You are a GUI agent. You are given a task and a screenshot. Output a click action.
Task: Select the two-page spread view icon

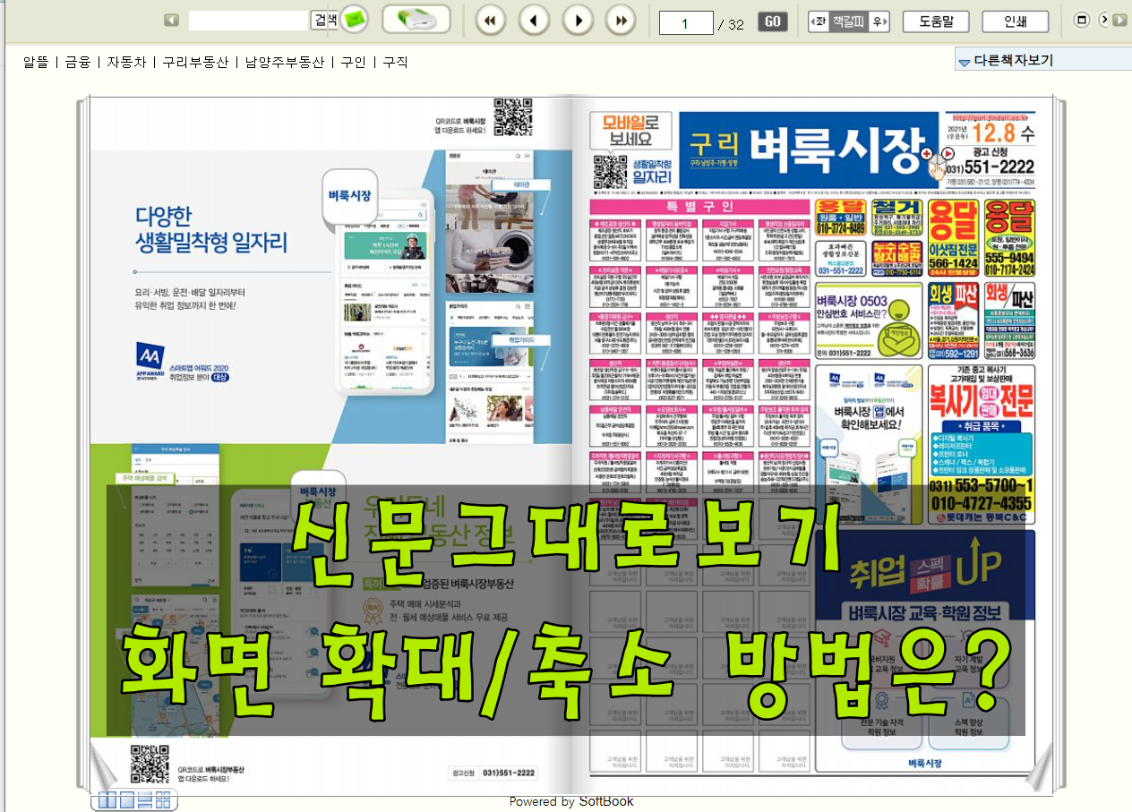(x=107, y=800)
